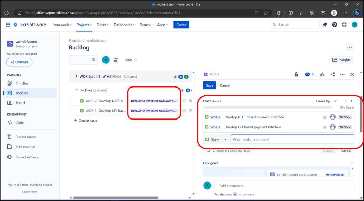The width and height of the screenshot is (364, 201).
Task: Open backlog more actions menu
Action: click(350, 47)
